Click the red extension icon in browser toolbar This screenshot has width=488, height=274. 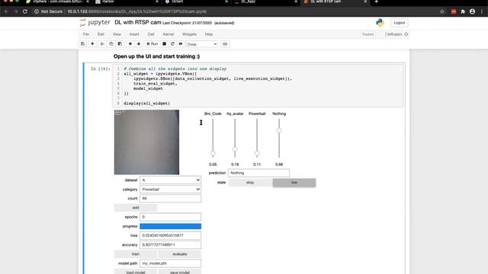pyautogui.click(x=454, y=11)
